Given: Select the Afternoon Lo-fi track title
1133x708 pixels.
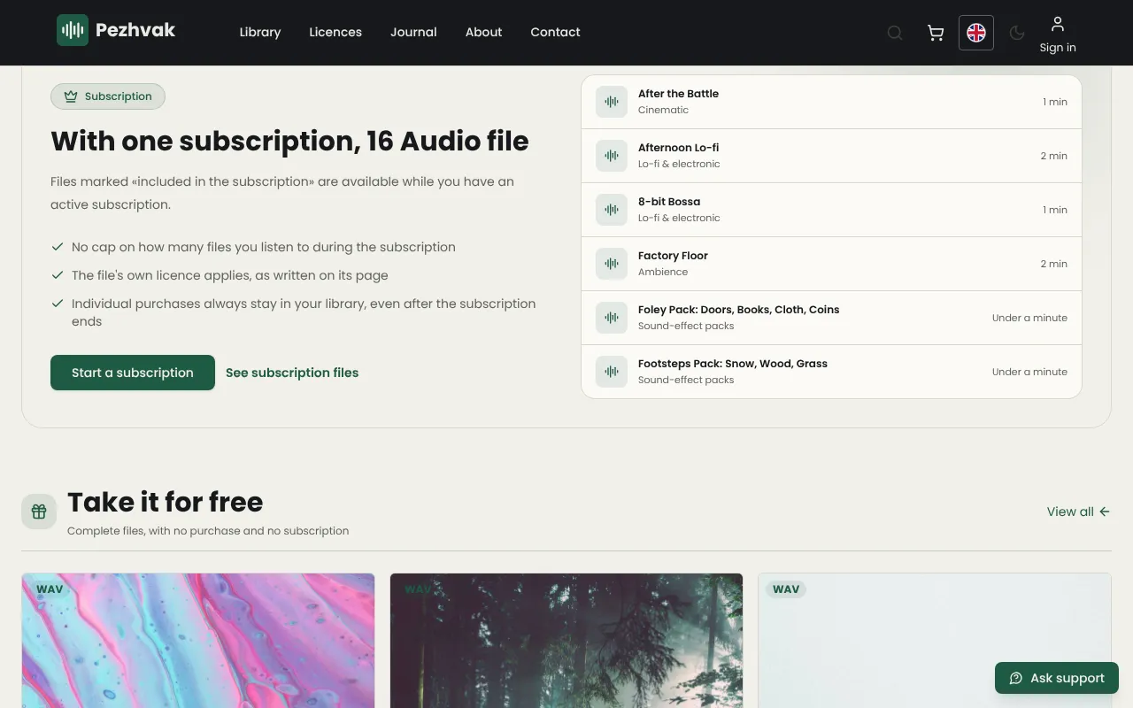Looking at the screenshot, I should tap(678, 148).
